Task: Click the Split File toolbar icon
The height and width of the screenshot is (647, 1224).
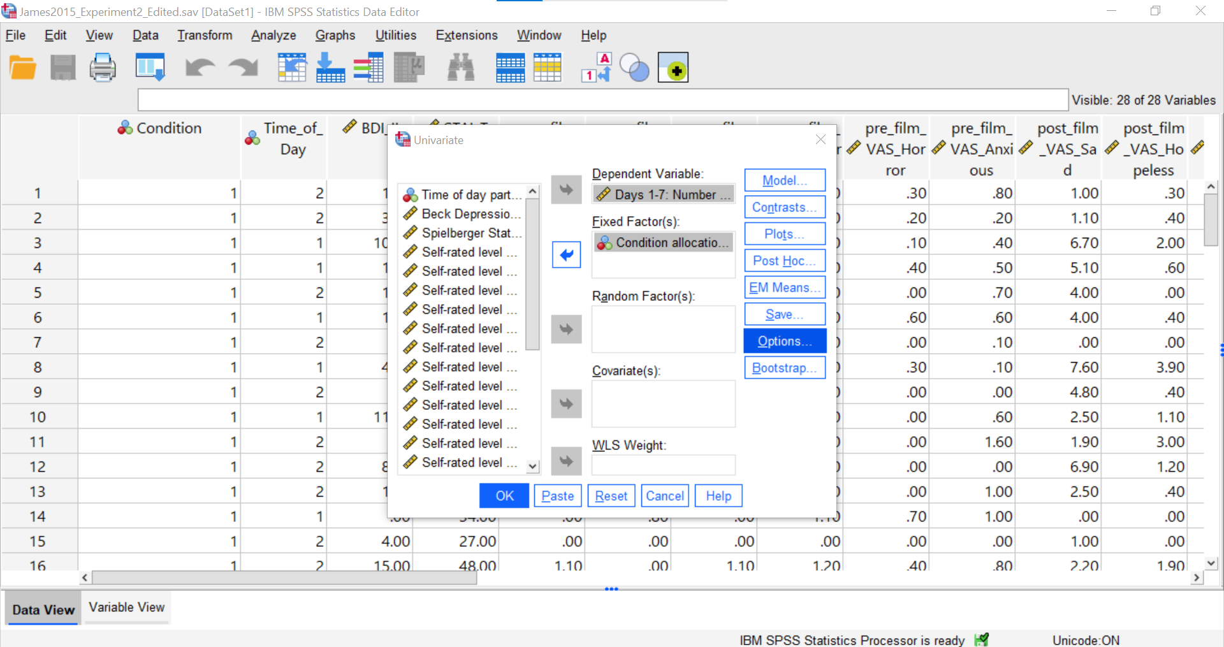Action: (x=511, y=68)
